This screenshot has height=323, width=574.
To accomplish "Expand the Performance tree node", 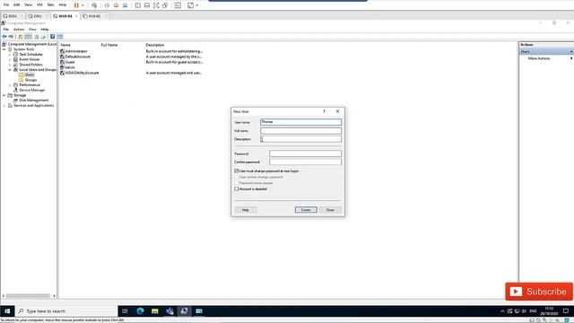I will click(x=10, y=85).
